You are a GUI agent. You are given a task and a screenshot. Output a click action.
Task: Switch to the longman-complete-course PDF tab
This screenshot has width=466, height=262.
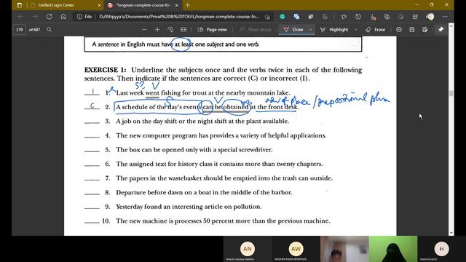coord(143,5)
